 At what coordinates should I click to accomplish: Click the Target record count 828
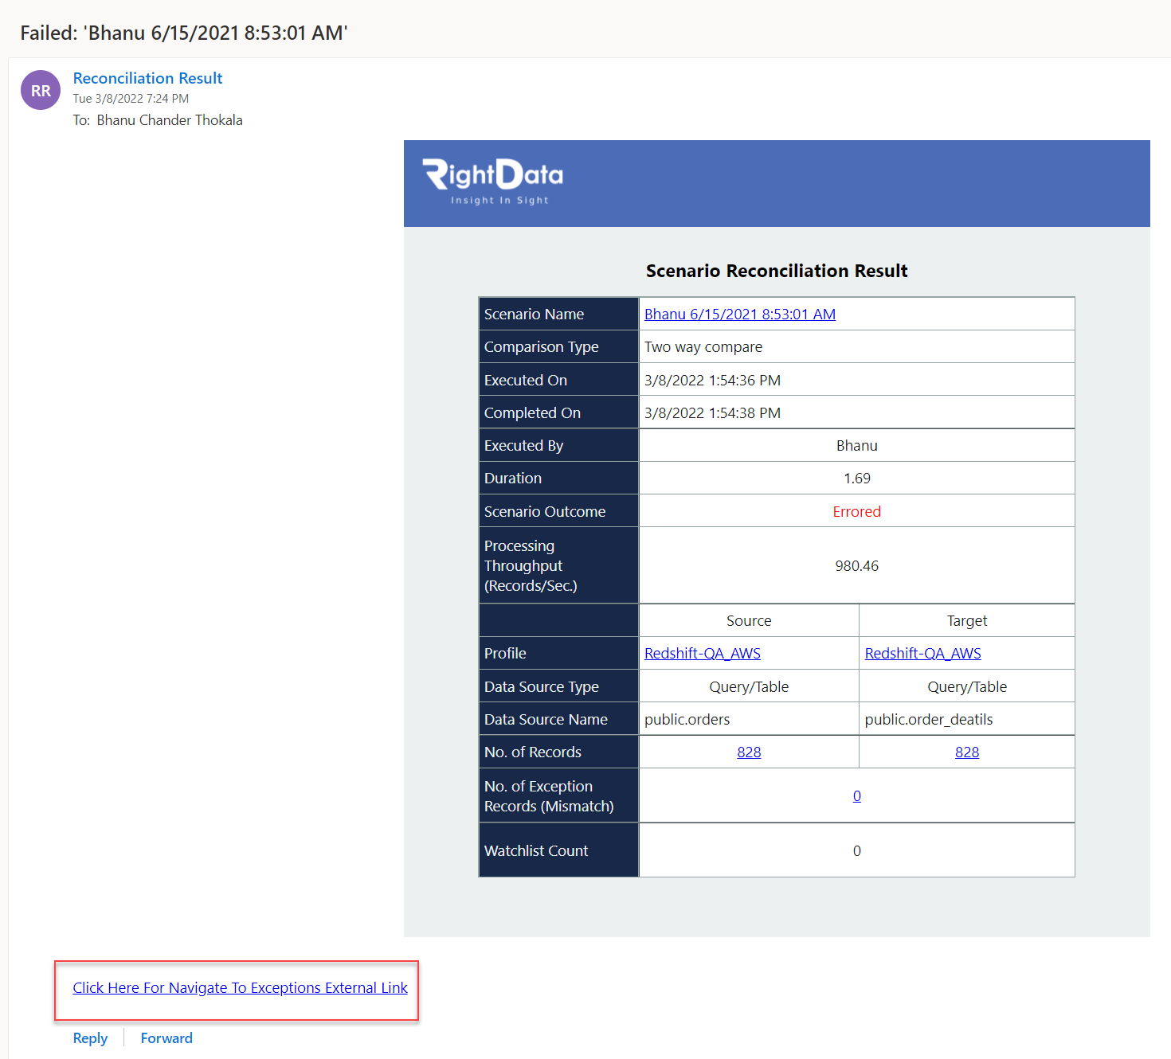click(967, 752)
